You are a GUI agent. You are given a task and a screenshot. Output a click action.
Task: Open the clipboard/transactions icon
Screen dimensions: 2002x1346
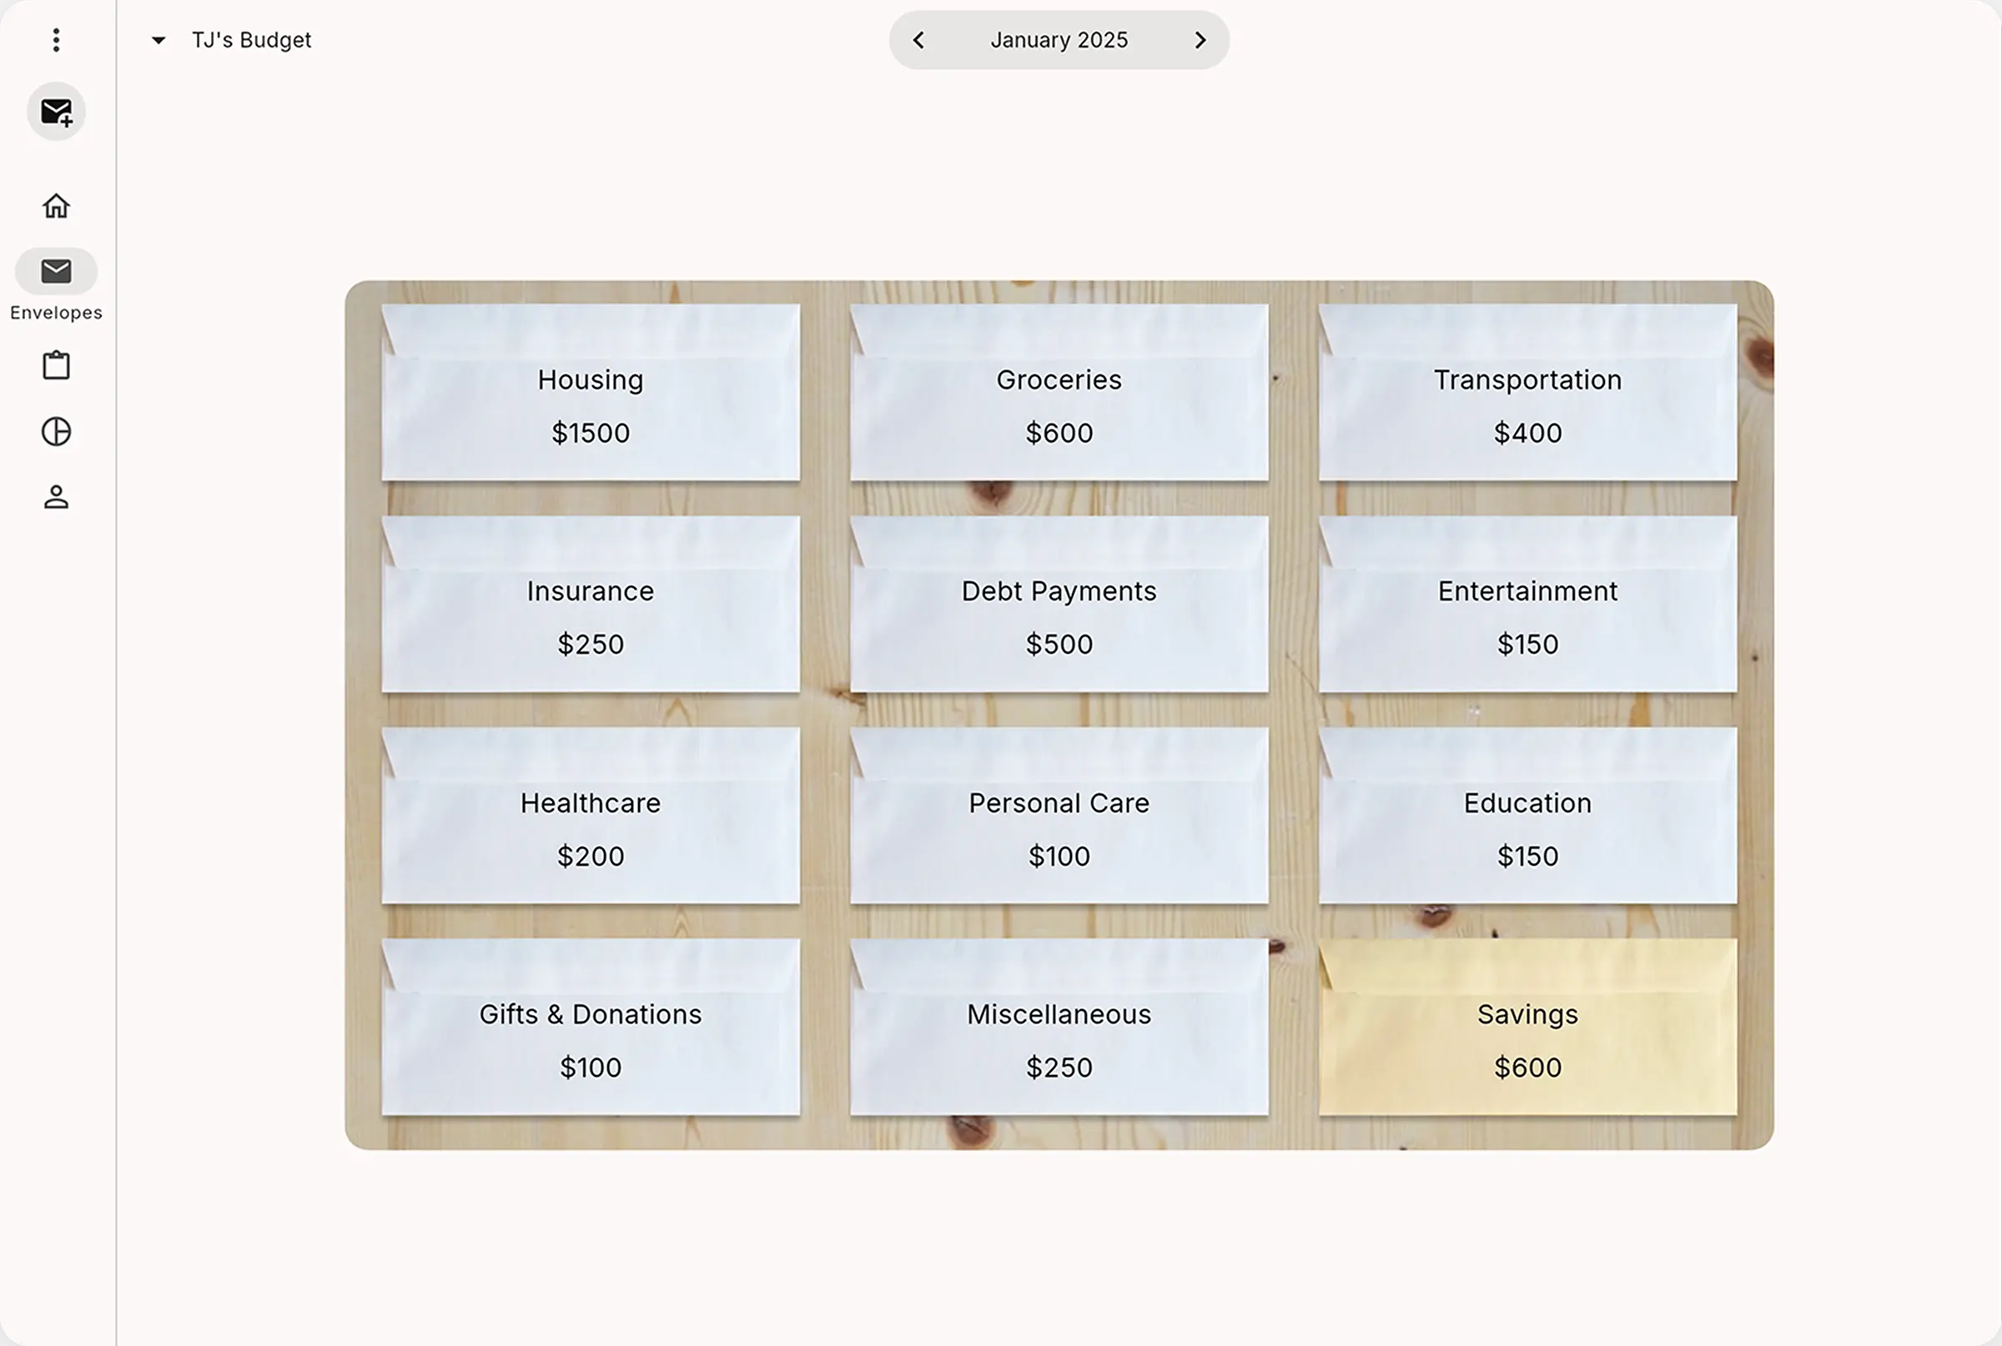tap(56, 365)
